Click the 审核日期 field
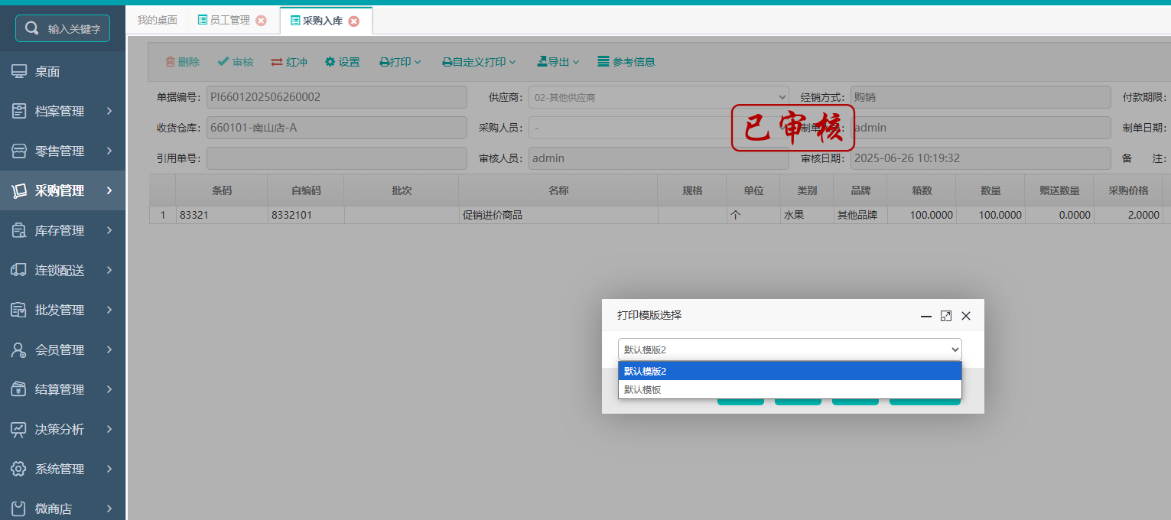The image size is (1171, 520). [x=981, y=158]
